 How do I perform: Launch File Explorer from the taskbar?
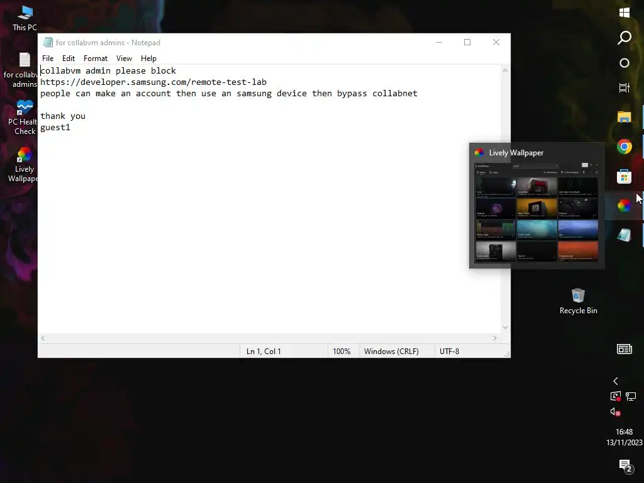click(625, 117)
